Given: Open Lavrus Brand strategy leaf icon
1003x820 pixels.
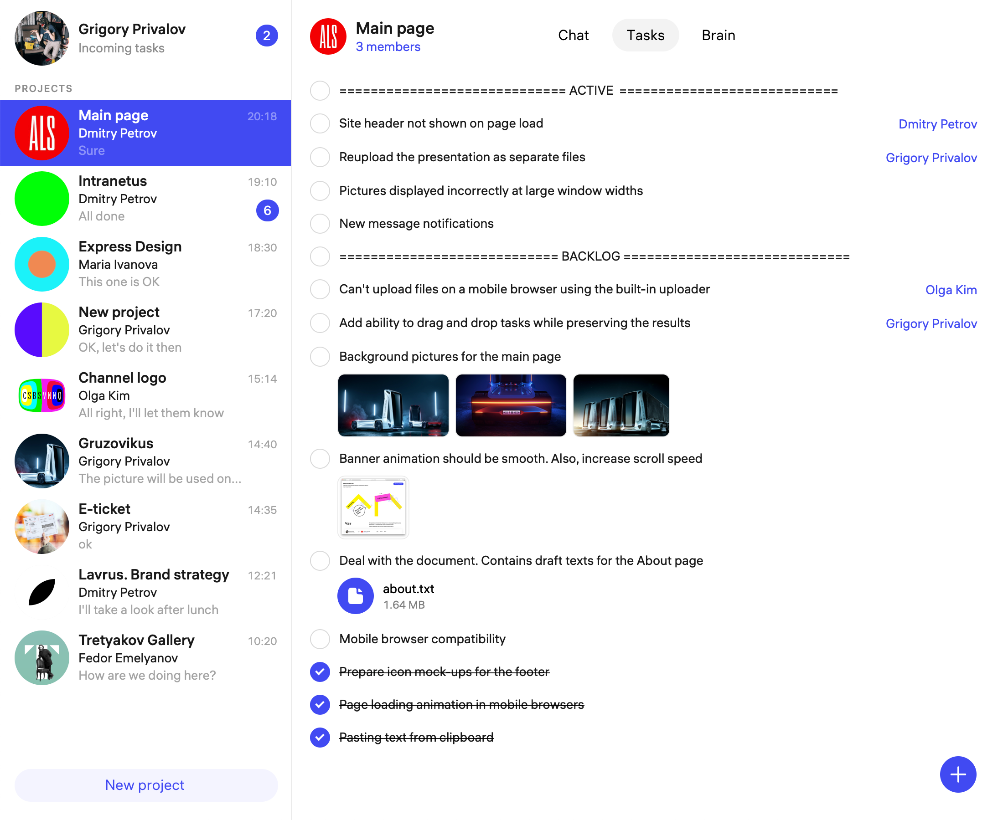Looking at the screenshot, I should click(x=42, y=592).
